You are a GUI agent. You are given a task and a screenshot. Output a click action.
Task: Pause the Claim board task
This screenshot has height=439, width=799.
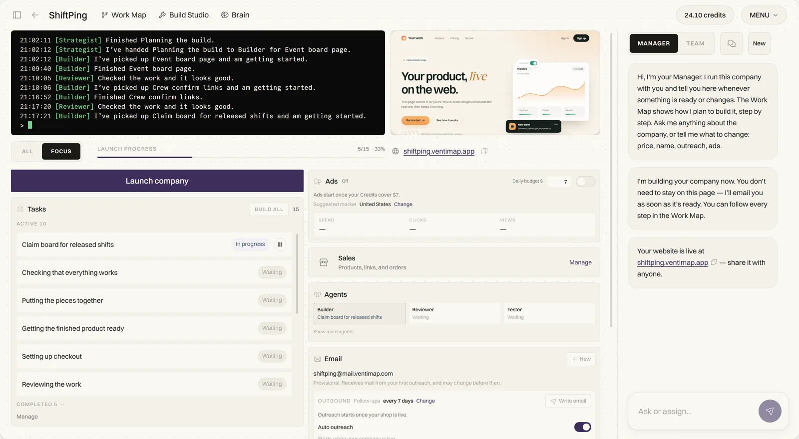coord(280,244)
